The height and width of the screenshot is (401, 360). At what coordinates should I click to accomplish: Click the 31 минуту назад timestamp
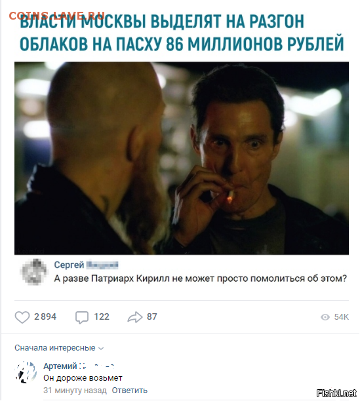[x=75, y=391]
